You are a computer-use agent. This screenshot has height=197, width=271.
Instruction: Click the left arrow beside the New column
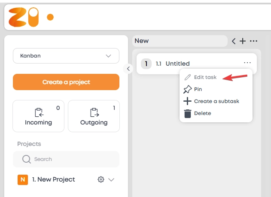tap(234, 41)
